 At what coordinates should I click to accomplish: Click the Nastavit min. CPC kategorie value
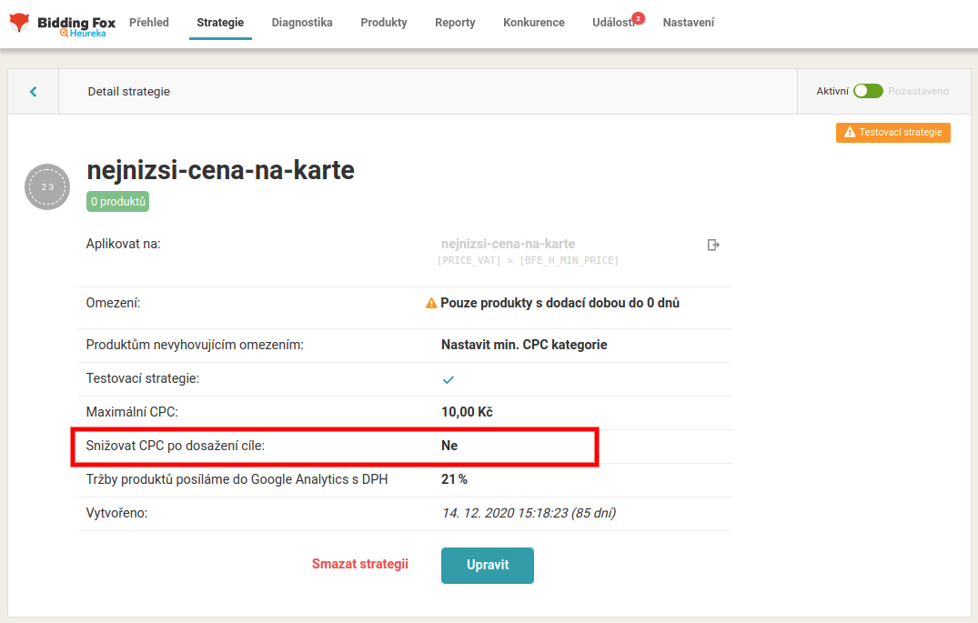click(x=524, y=345)
